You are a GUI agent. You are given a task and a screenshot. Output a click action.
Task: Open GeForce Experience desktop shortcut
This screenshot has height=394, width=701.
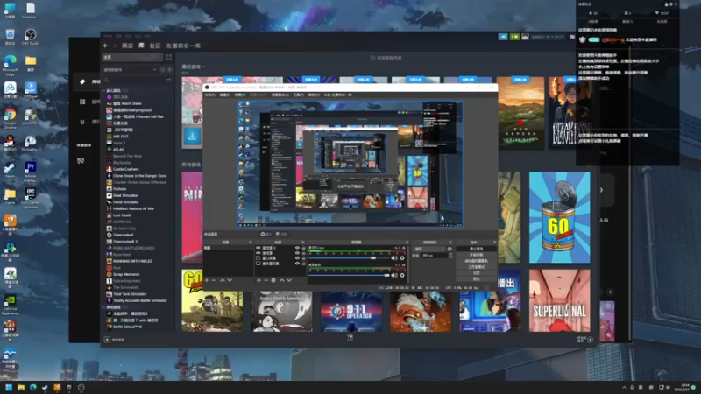(10, 305)
